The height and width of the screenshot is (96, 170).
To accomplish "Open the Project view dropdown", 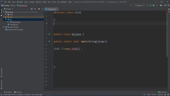I will click(x=8, y=9).
